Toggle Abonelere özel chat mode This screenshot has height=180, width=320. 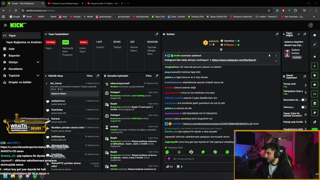[x=303, y=100]
